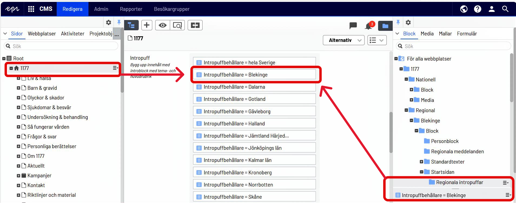Viewport: 516px width, 203px height.
Task: Select the Media tab in assets pane
Action: click(x=427, y=34)
